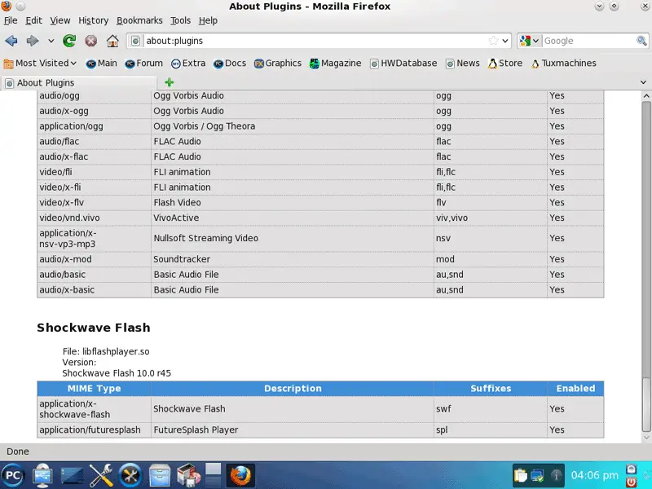Open the Edit menu
Viewport: 652px width, 489px height.
pos(33,20)
